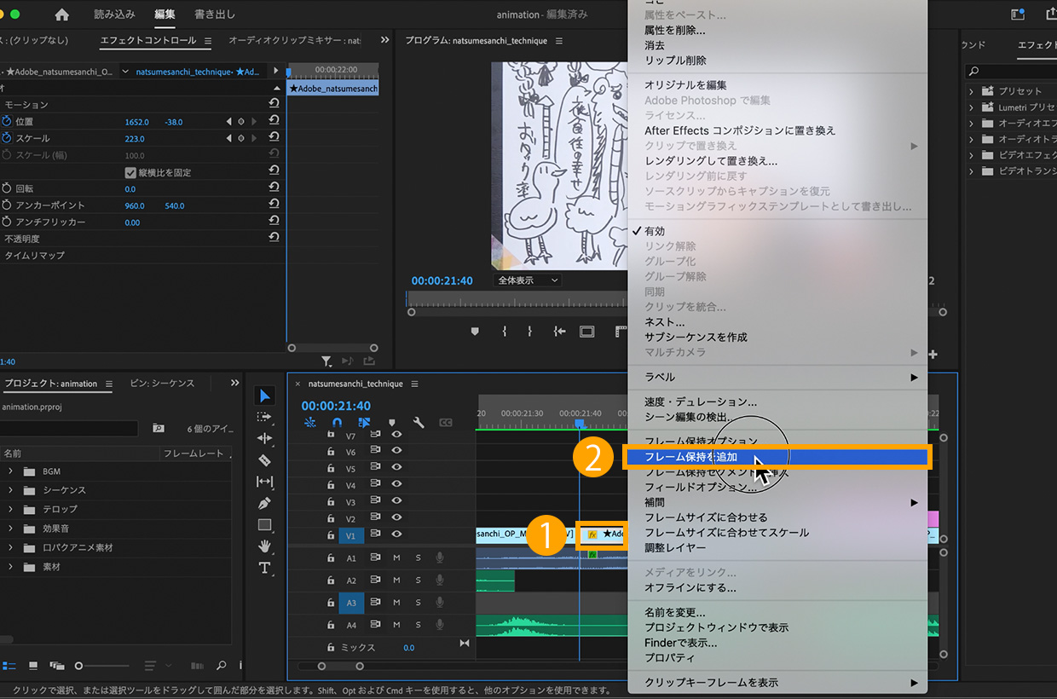This screenshot has width=1057, height=699.
Task: Select the Selection arrow tool
Action: [x=264, y=396]
